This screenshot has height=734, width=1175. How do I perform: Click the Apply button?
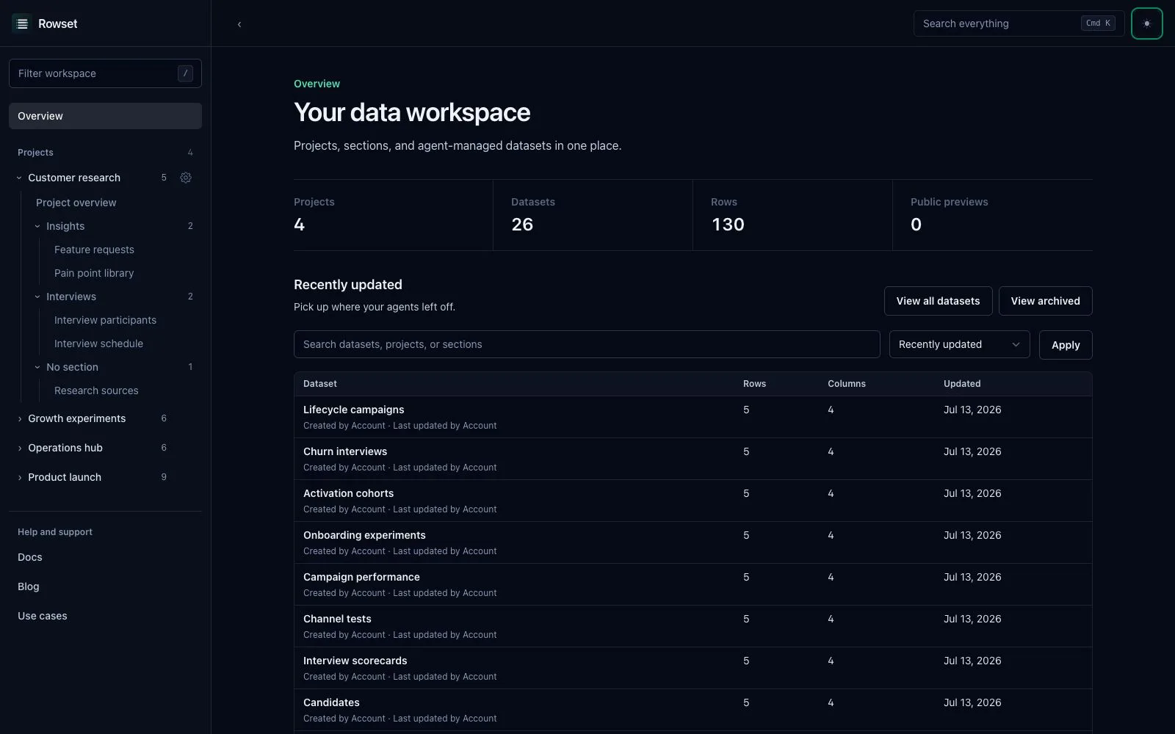tap(1066, 345)
